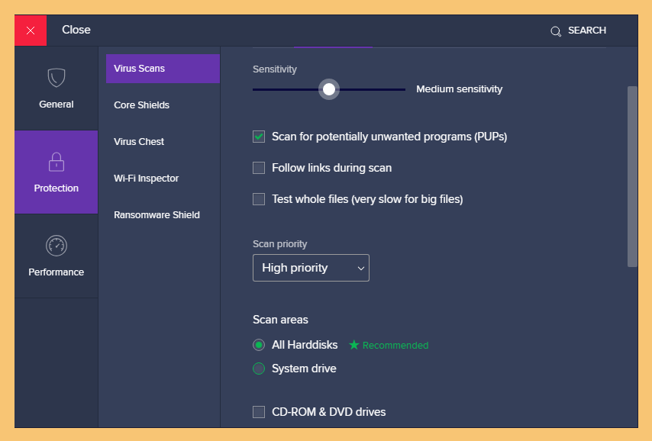Select the Protection section label
This screenshot has width=652, height=441.
click(56, 188)
